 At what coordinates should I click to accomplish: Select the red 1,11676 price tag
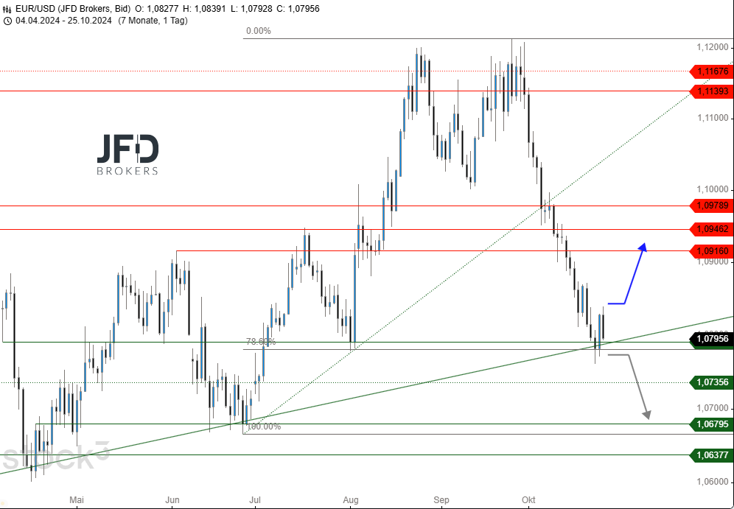[710, 71]
